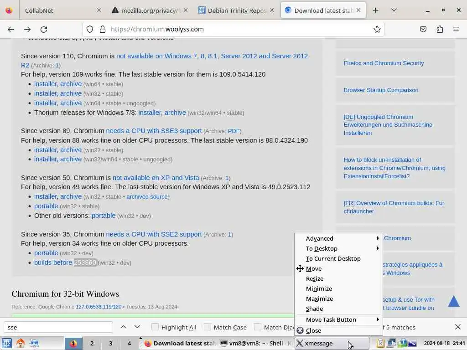Expand the Move Task Button submenu
This screenshot has width=467, height=350.
(x=338, y=319)
